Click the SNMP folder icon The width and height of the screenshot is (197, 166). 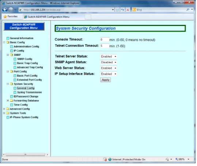click(x=12, y=55)
